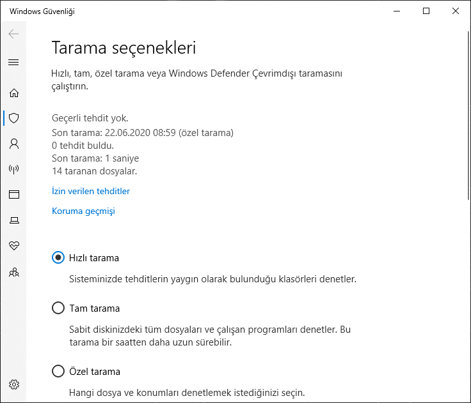The width and height of the screenshot is (471, 403).
Task: Open the Home icon in the sidebar
Action: coord(13,93)
